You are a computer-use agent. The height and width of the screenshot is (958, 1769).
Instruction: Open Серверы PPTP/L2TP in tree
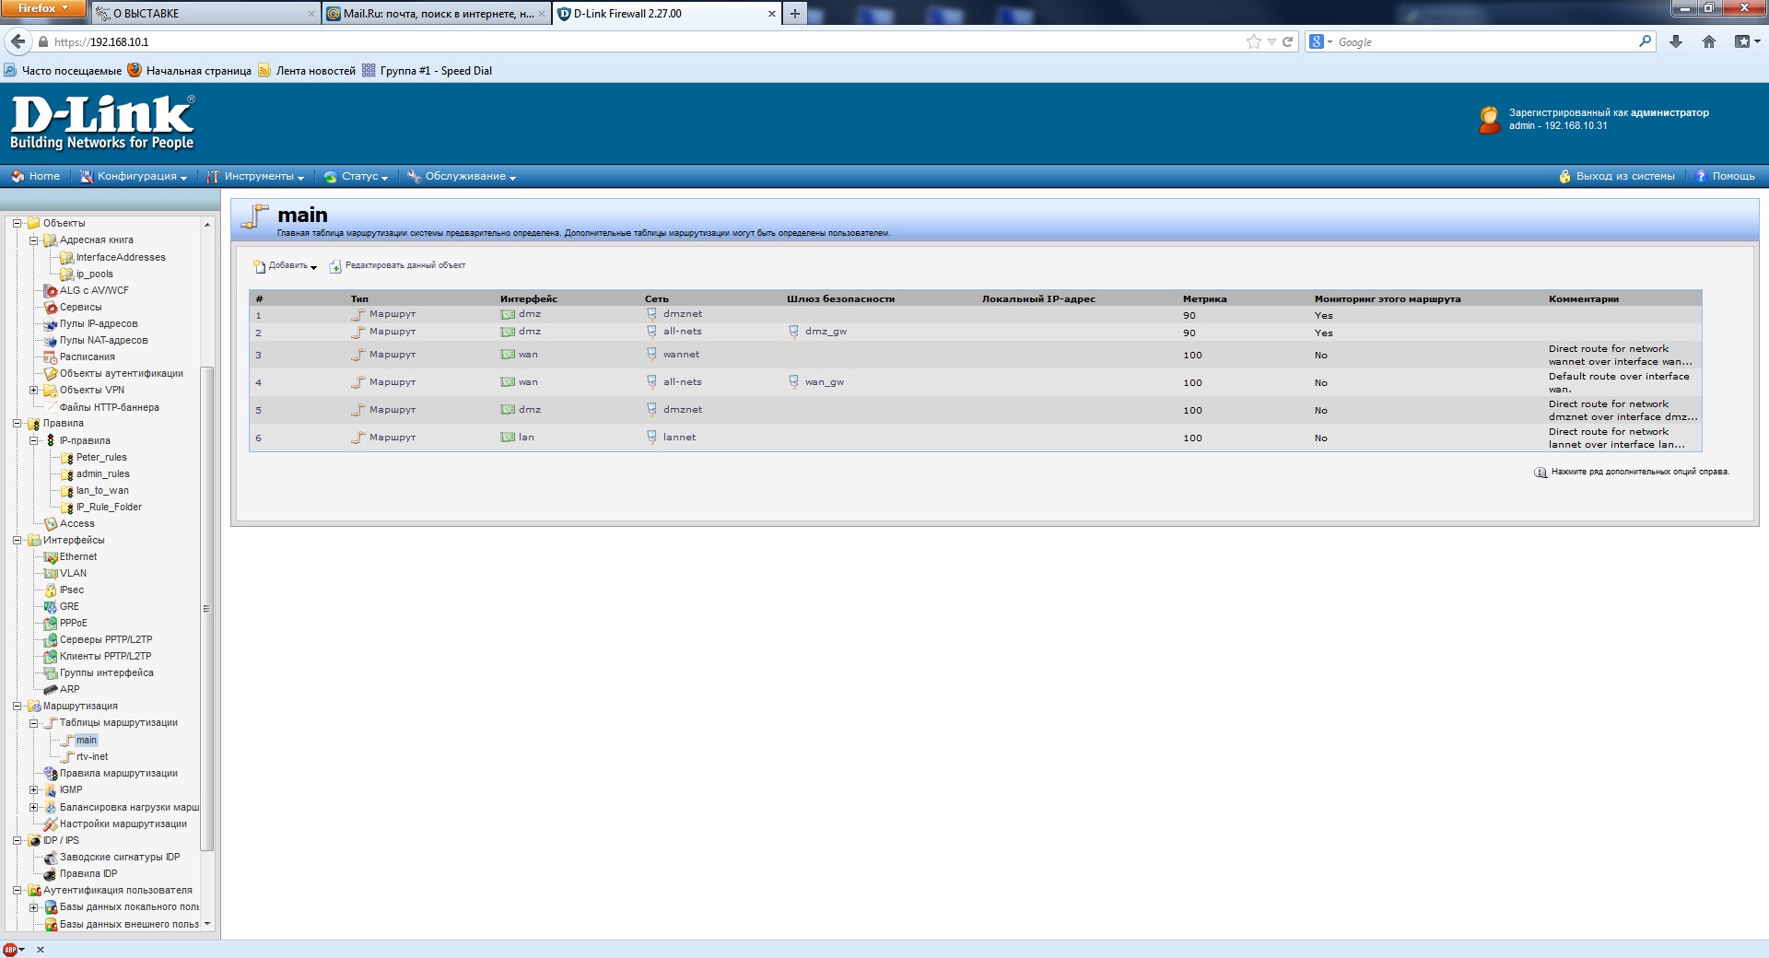pyautogui.click(x=106, y=640)
